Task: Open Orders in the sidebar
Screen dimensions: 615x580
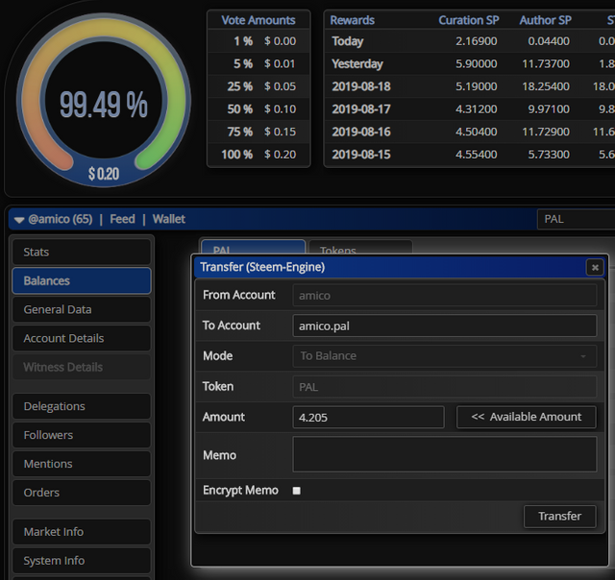Action: tap(82, 493)
